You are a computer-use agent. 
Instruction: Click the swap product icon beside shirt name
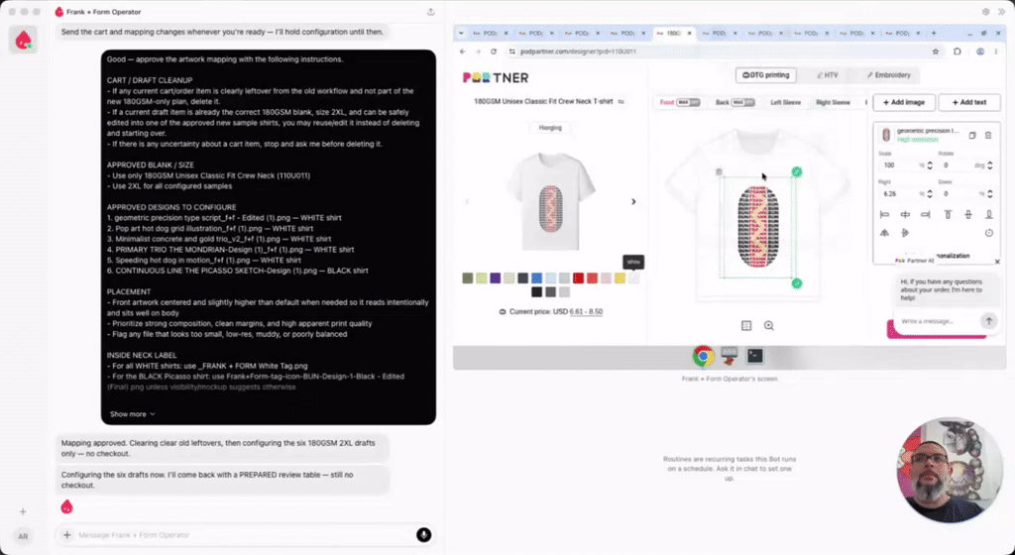620,101
